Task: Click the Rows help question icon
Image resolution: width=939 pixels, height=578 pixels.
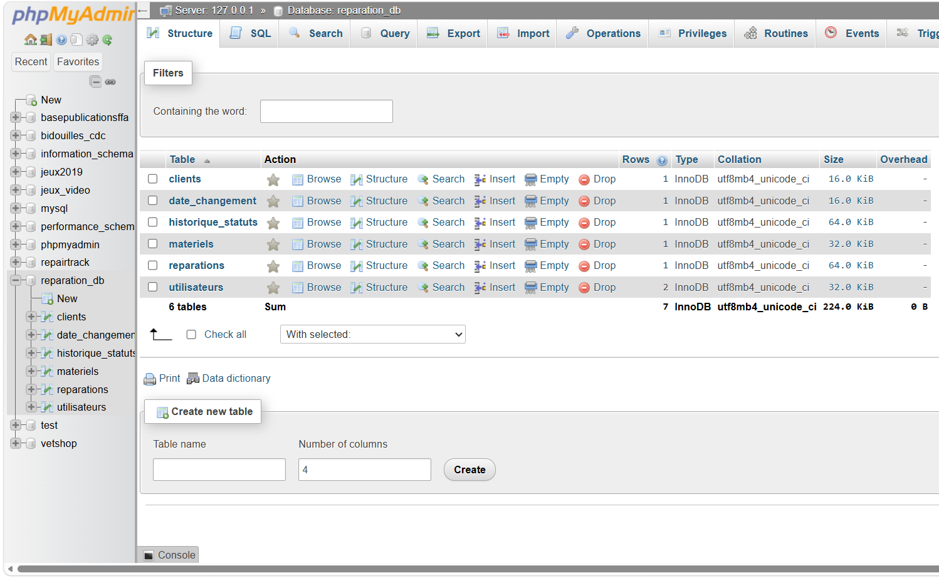Action: tap(662, 160)
